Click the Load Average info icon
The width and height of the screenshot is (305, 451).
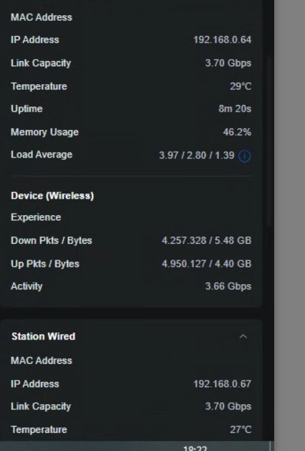coord(245,156)
